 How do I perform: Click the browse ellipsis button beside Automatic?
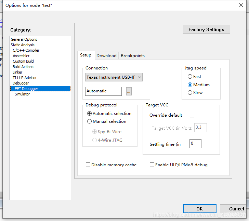pos(129,91)
